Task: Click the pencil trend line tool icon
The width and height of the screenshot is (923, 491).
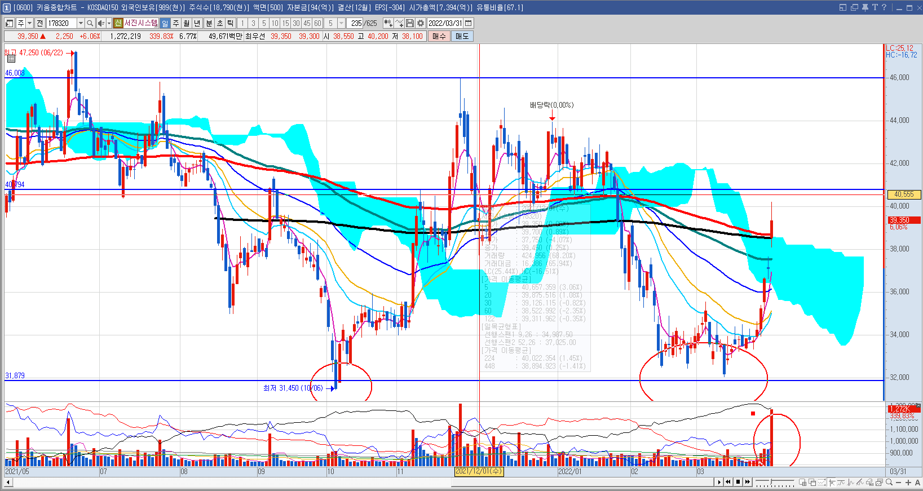Action: tap(860, 482)
